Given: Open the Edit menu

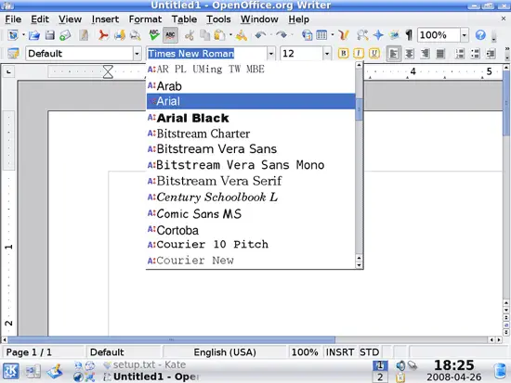Looking at the screenshot, I should click(40, 19).
